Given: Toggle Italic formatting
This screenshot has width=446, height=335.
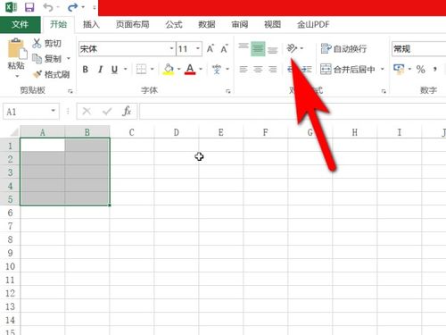Looking at the screenshot, I should coord(100,70).
